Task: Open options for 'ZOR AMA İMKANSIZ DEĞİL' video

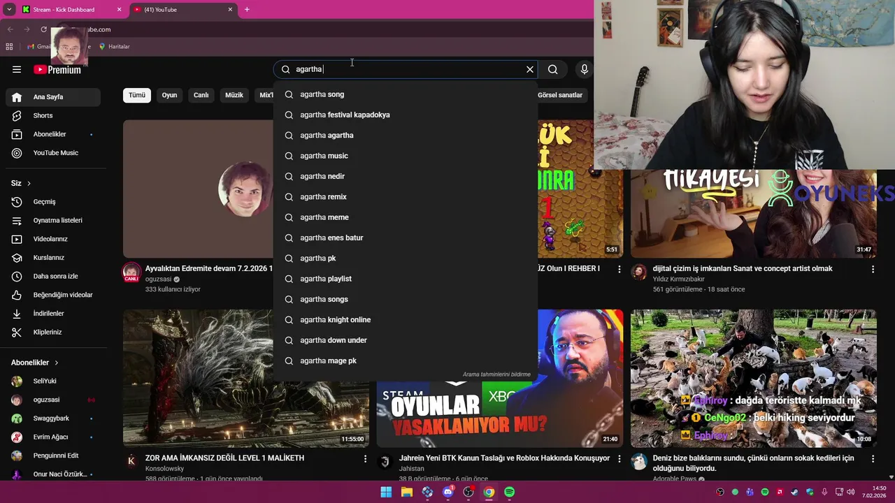Action: point(365,459)
